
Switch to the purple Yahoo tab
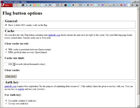(x=103, y=5)
